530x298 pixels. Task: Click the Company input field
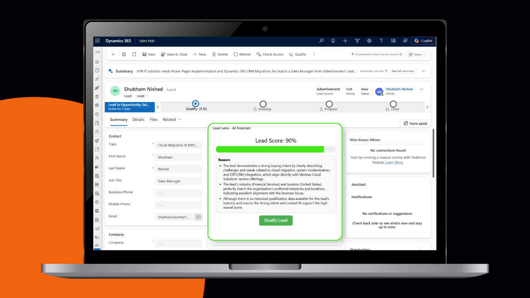click(178, 243)
